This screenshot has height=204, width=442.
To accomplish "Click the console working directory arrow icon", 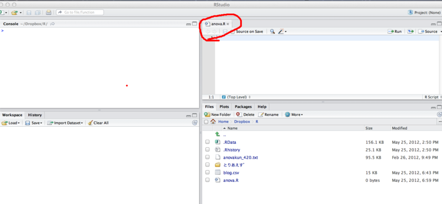I will tap(52, 24).
